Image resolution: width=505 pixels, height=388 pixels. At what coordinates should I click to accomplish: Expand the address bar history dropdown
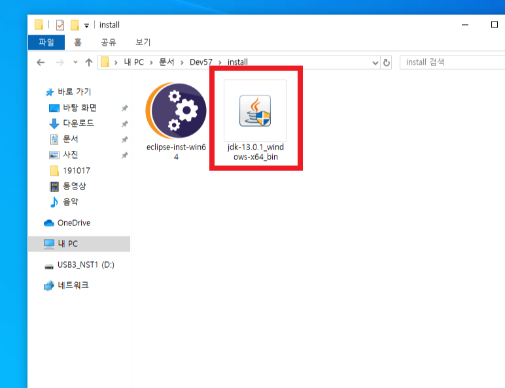[x=375, y=63]
